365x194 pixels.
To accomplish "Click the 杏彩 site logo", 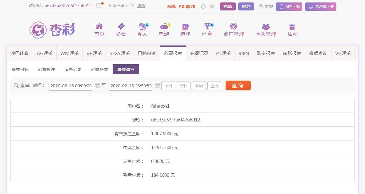I will 52,30.
